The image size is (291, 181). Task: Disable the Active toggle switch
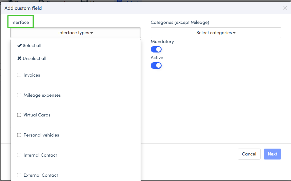tap(156, 66)
